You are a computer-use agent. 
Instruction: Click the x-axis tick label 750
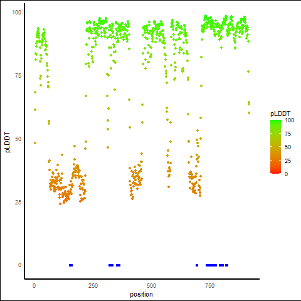coord(209,286)
